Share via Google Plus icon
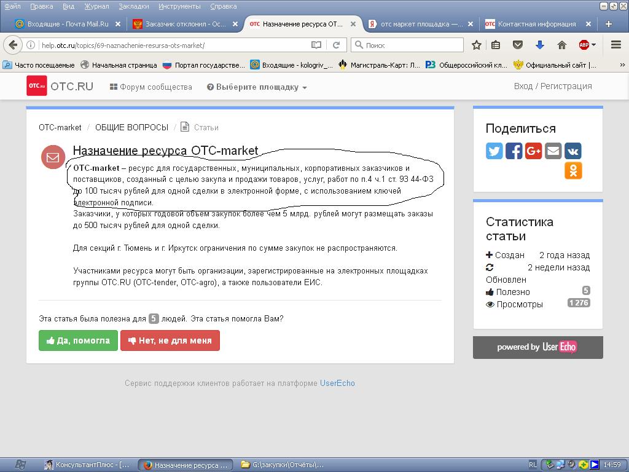The width and height of the screenshot is (629, 472). coord(534,151)
